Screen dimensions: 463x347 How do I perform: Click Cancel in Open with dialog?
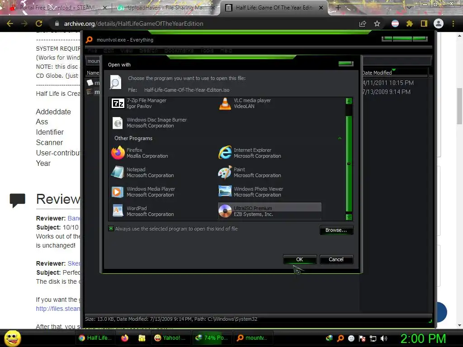pos(336,259)
